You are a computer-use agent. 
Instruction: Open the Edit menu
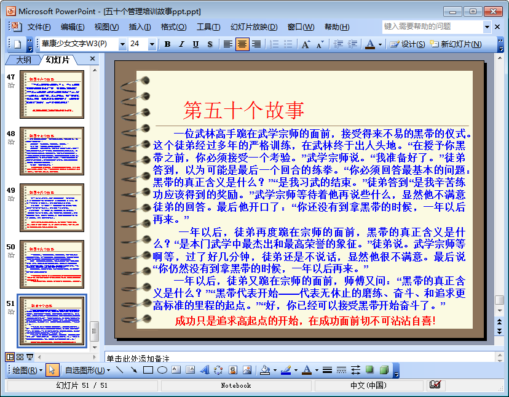coord(73,27)
